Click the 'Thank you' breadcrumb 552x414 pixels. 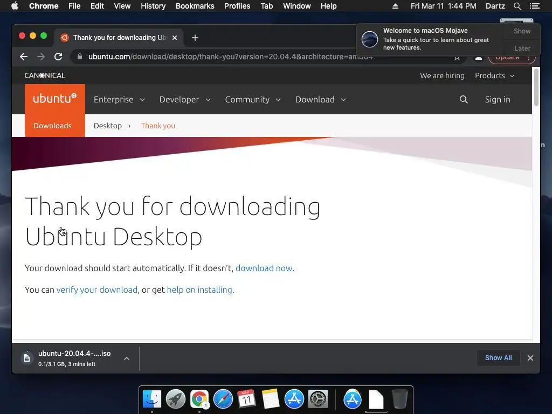(x=158, y=126)
